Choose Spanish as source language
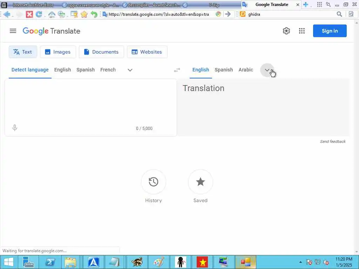 [x=86, y=70]
